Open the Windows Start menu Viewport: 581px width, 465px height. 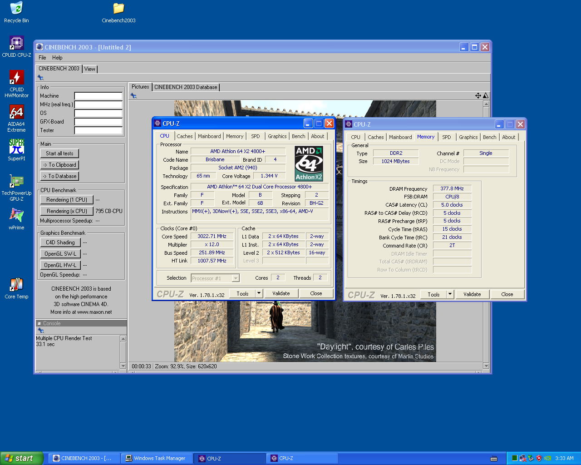tap(22, 458)
